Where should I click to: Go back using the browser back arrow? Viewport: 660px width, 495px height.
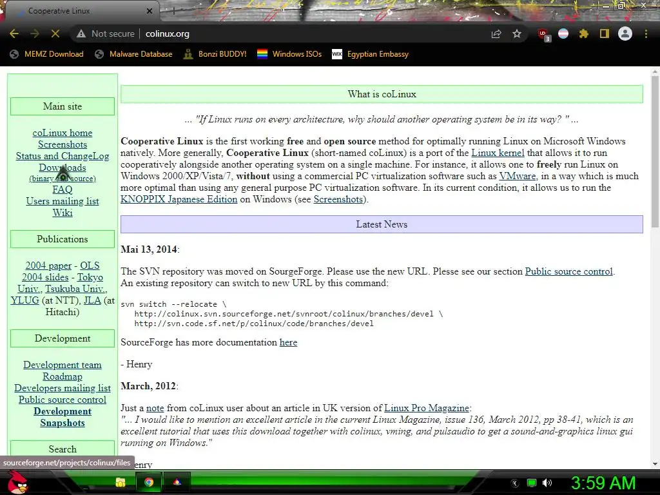coord(14,34)
